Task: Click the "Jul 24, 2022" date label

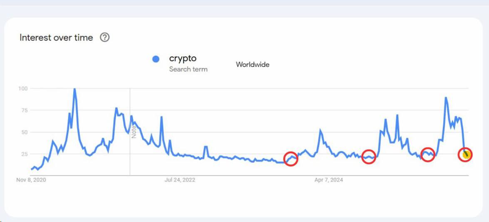Action: (180, 180)
